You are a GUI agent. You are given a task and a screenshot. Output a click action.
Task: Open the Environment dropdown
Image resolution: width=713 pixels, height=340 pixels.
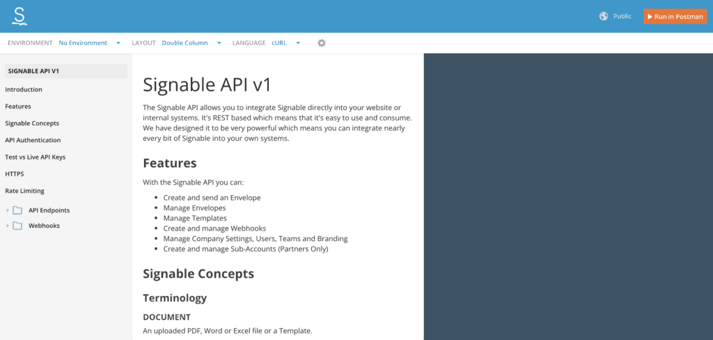[90, 42]
